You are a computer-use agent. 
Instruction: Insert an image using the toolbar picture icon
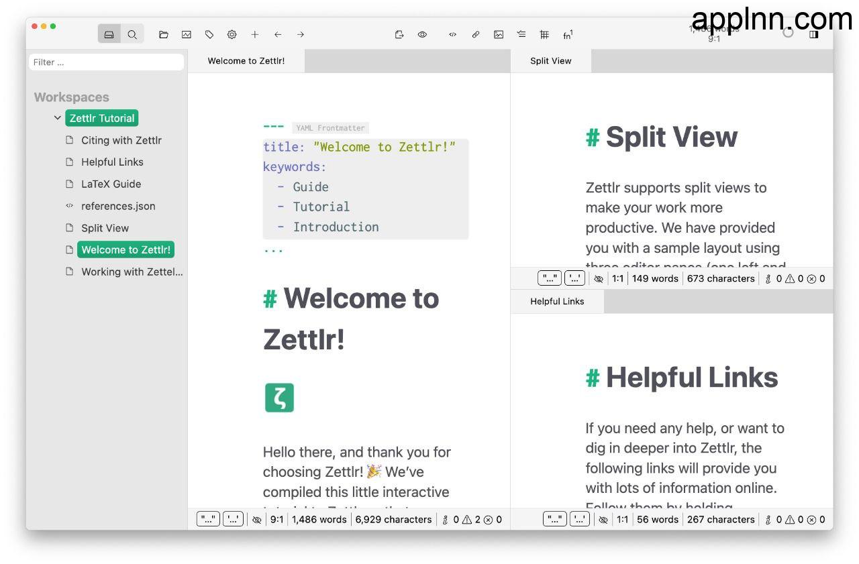(x=499, y=34)
